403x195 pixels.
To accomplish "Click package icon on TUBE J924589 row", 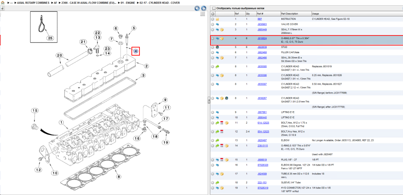I will click(222, 174).
